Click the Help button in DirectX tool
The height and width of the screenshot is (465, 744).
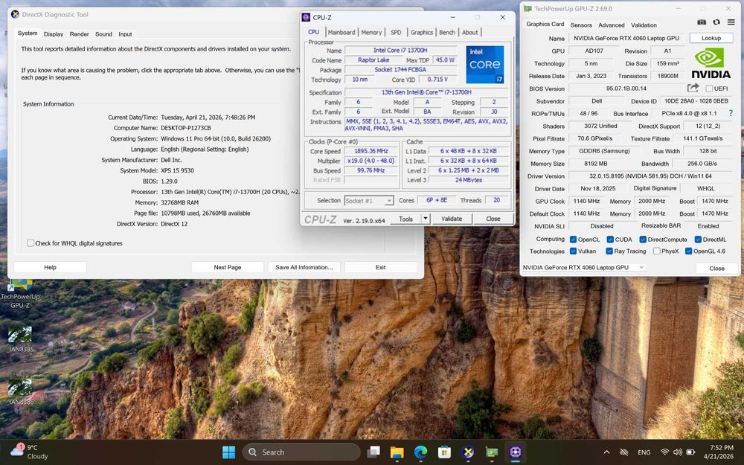[x=50, y=267]
